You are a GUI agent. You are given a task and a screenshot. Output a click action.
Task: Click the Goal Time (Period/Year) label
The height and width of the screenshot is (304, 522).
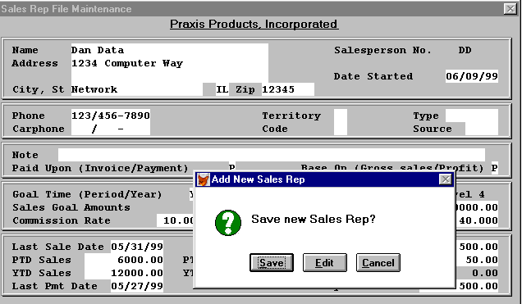tap(87, 194)
